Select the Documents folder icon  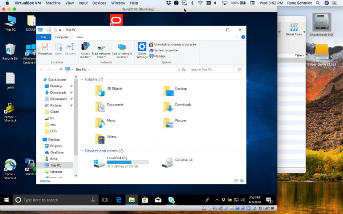point(99,107)
